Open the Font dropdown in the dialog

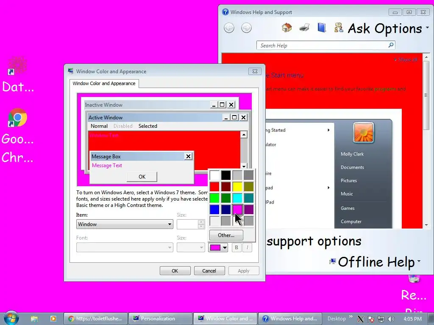coord(125,247)
